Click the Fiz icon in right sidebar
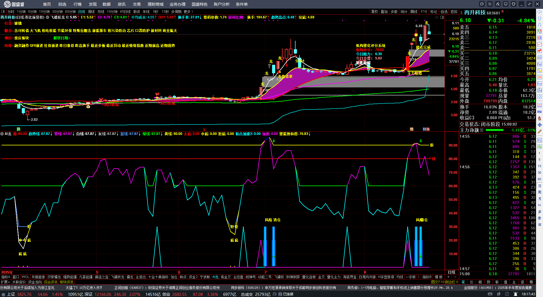543x297 pixels. click(540, 84)
